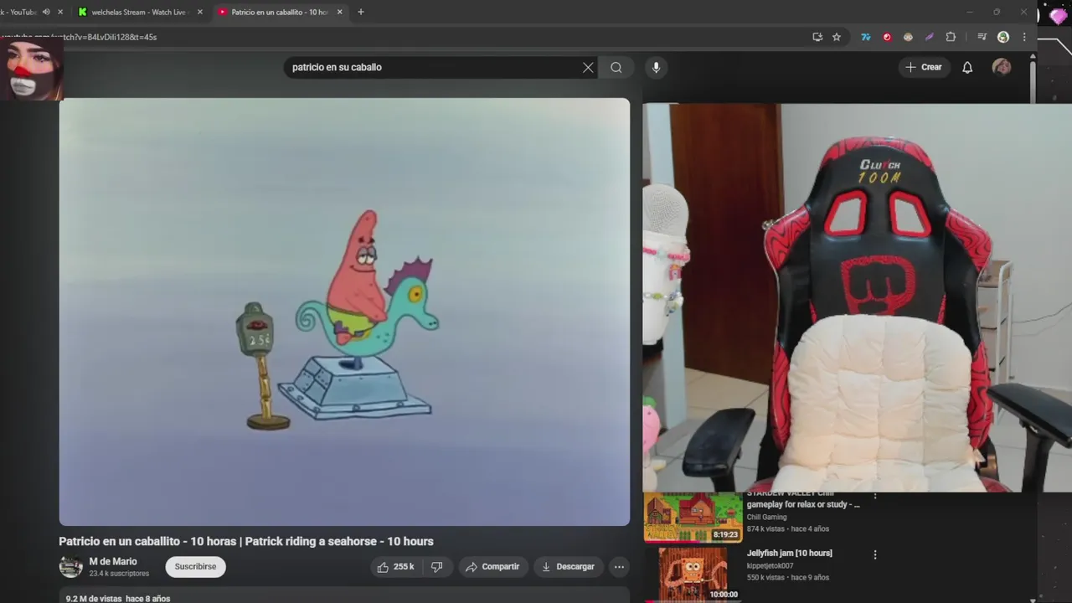
Task: Click install app icon in address bar
Action: [x=817, y=37]
